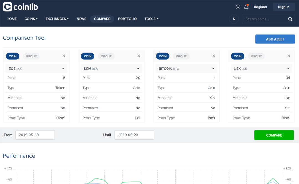Go to the News page
The height and width of the screenshot is (184, 299).
(x=81, y=19)
